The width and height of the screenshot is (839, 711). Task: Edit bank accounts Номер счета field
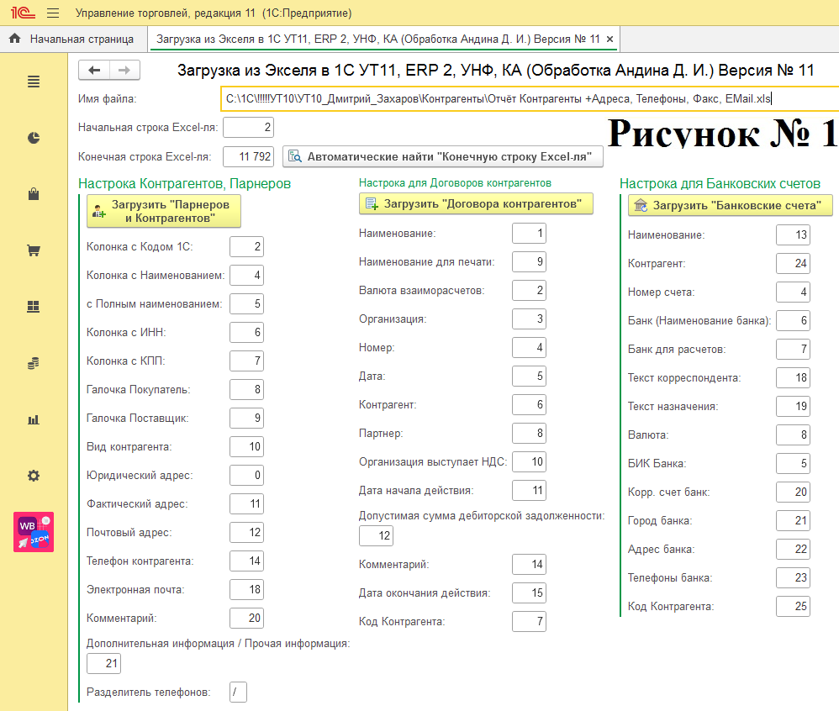[793, 292]
